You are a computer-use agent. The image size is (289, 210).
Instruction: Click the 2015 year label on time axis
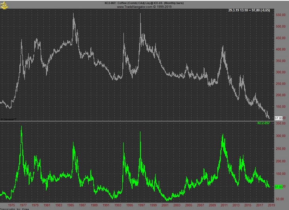[x=248, y=205]
